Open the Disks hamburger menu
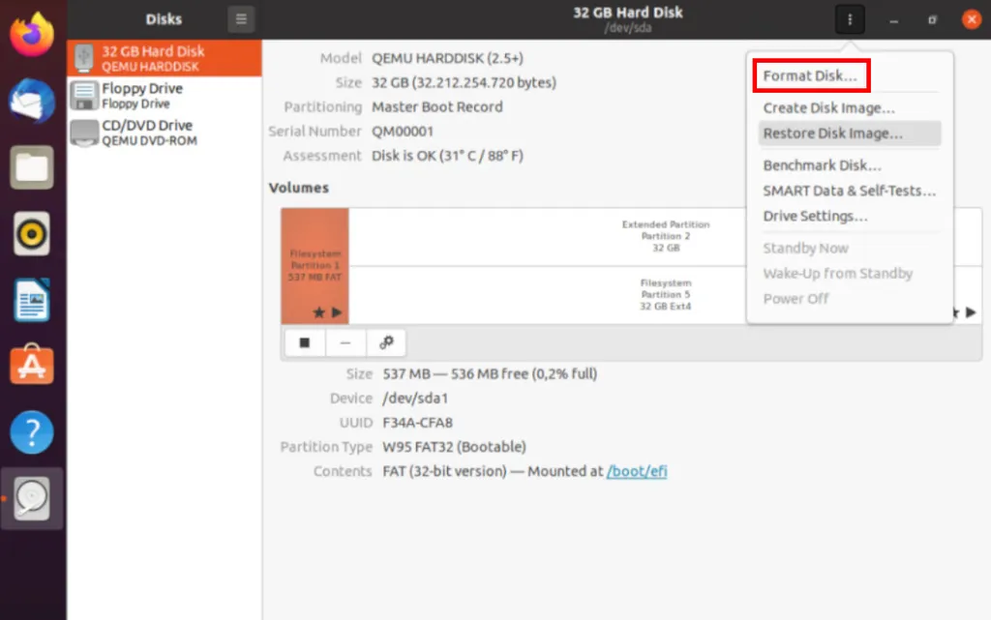The width and height of the screenshot is (991, 620). pyautogui.click(x=239, y=18)
